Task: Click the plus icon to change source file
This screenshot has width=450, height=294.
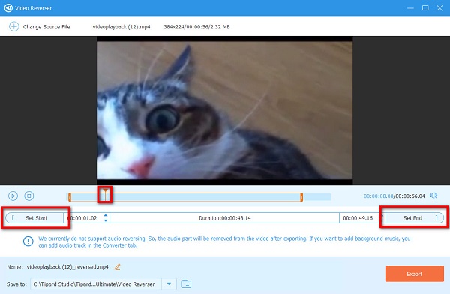Action: point(13,27)
